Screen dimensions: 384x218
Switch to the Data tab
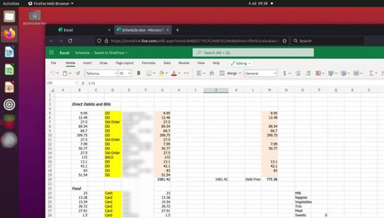167,63
